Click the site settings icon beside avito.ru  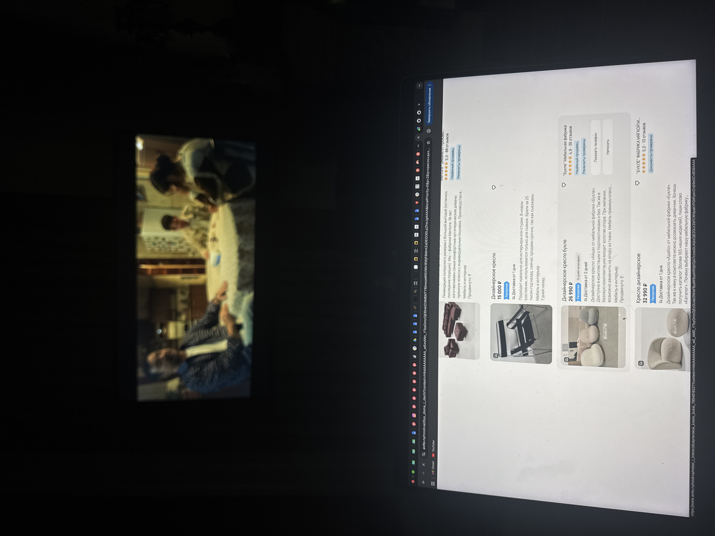pos(424,454)
